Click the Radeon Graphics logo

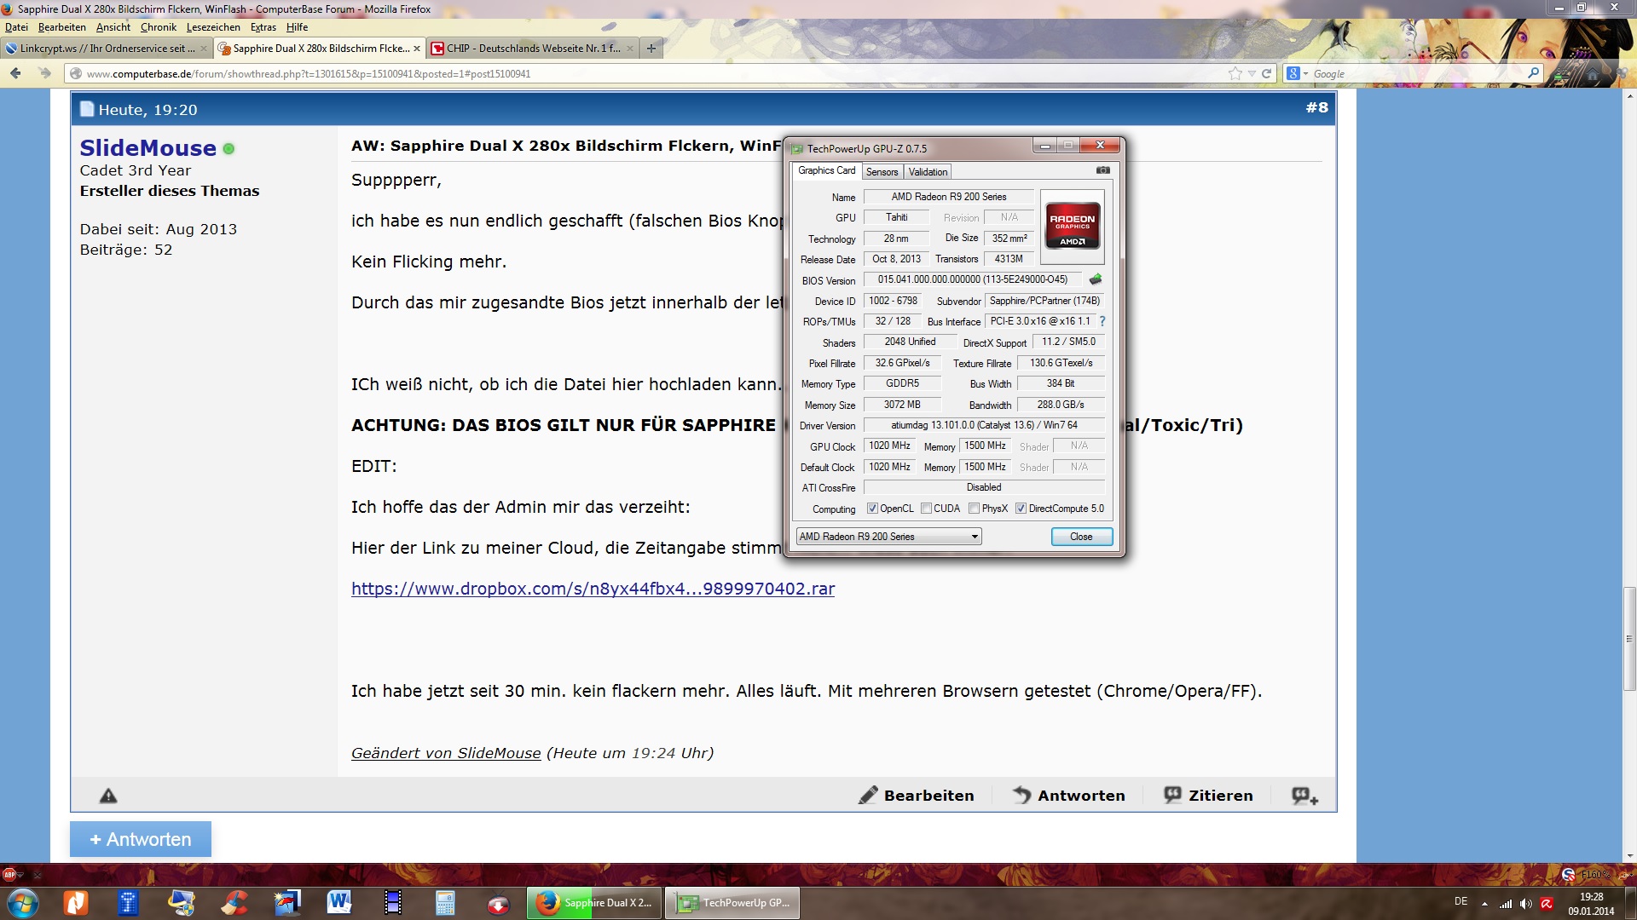[1072, 226]
